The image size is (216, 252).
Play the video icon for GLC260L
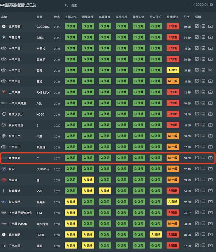pos(210,26)
